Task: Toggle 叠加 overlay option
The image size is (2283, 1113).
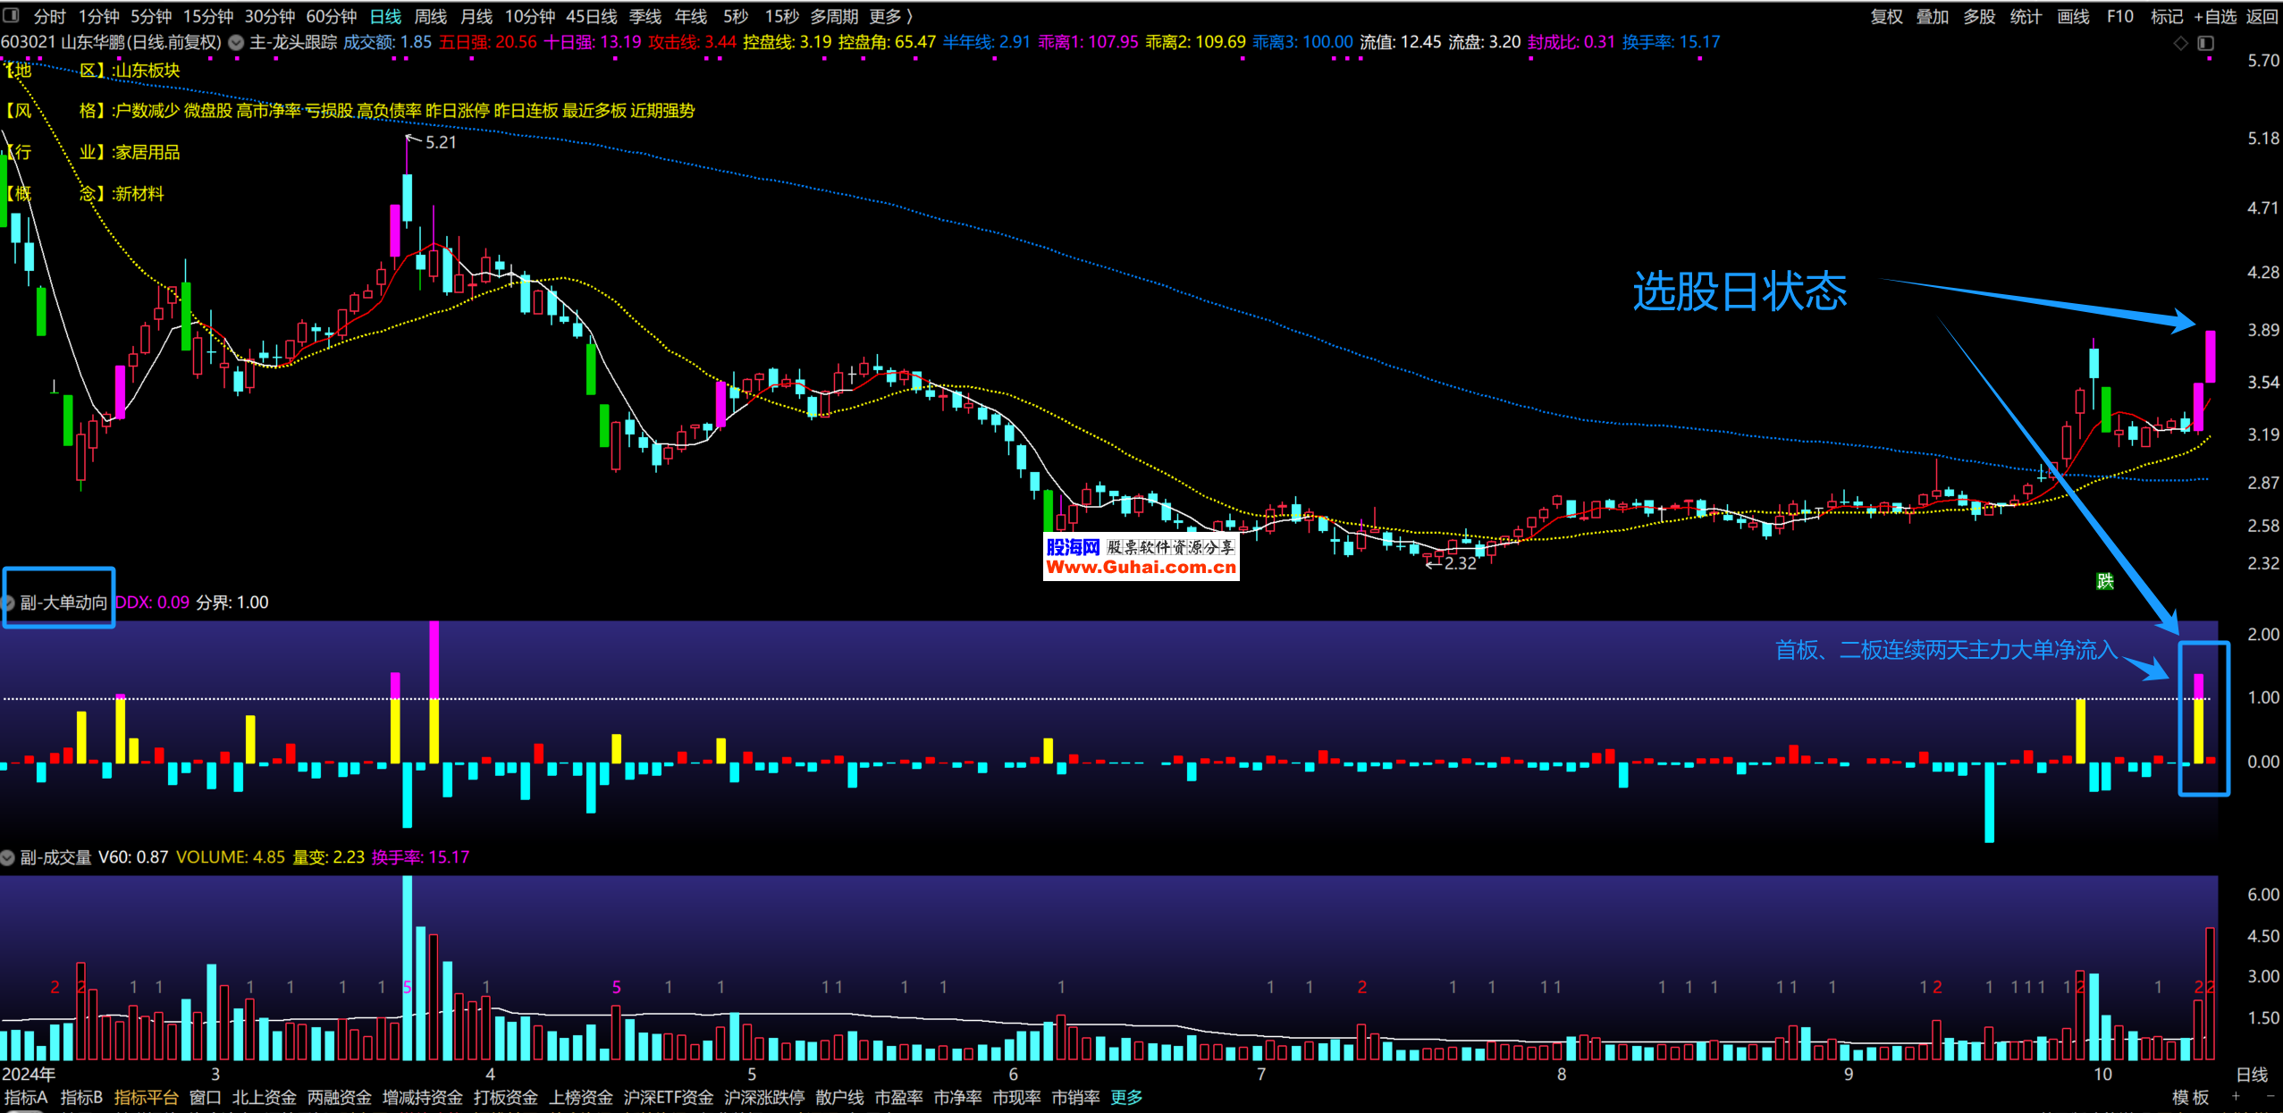Action: tap(1933, 16)
